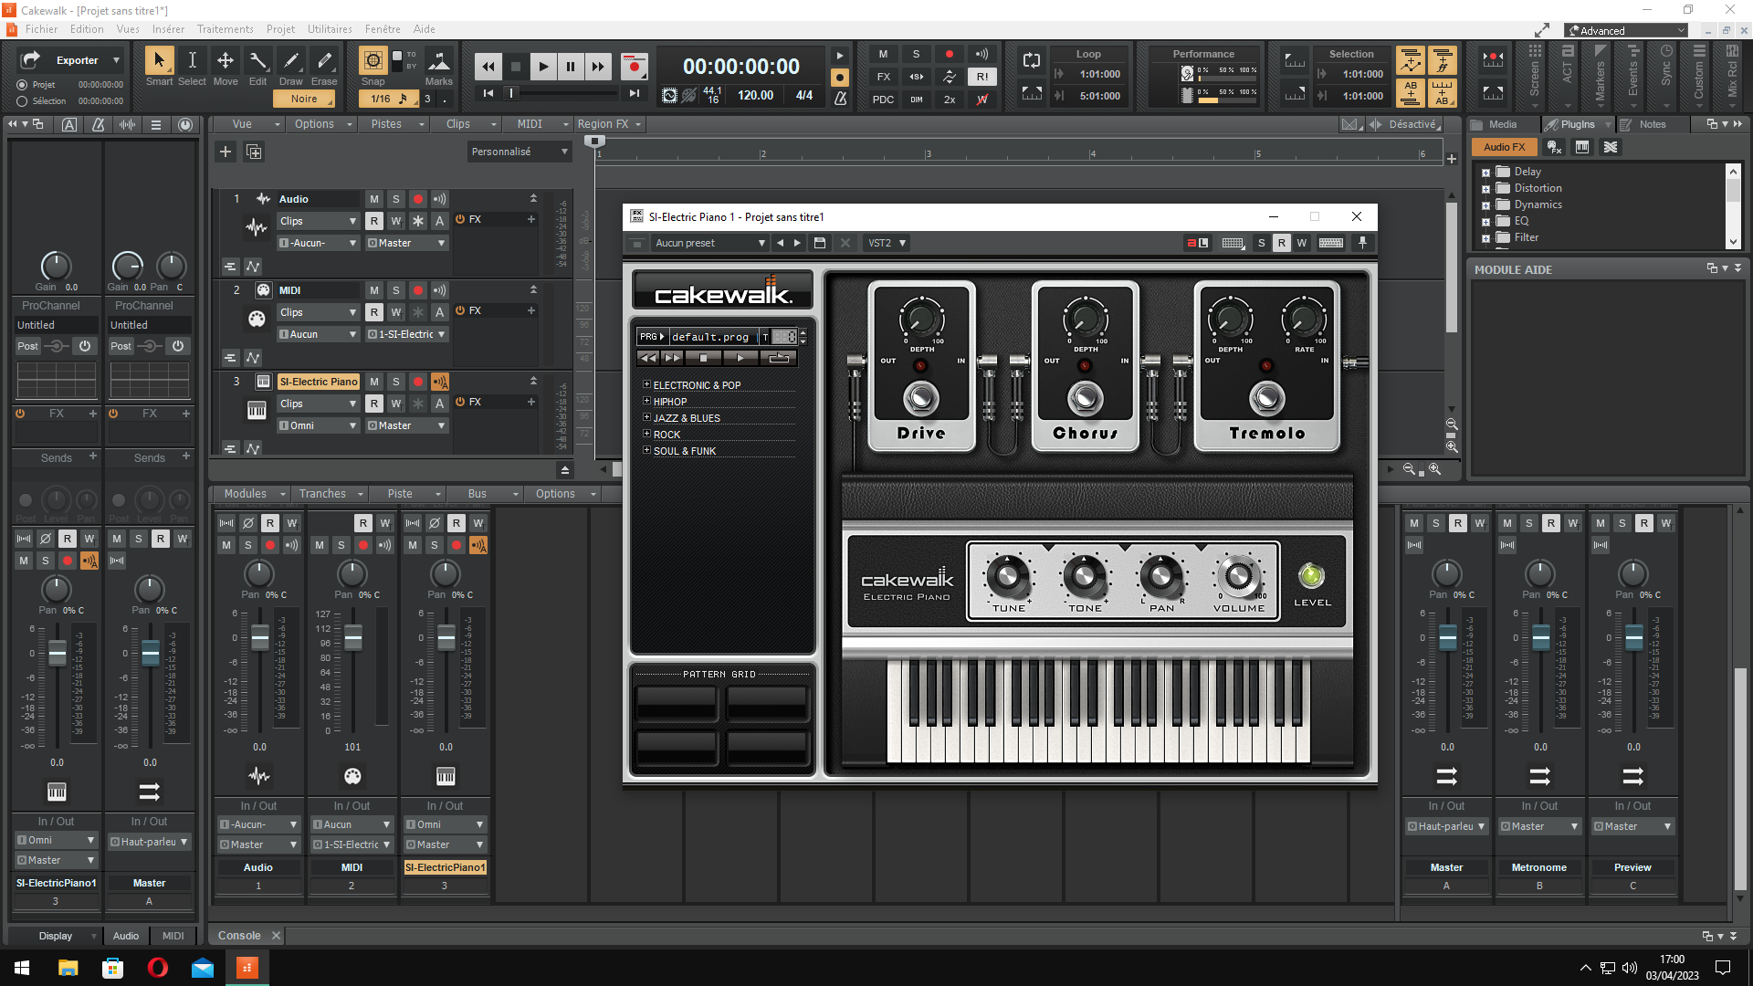Open the Marks module icon
The image size is (1753, 986).
pos(438,61)
